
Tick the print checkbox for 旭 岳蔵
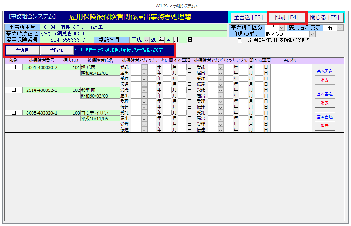(x=14, y=67)
